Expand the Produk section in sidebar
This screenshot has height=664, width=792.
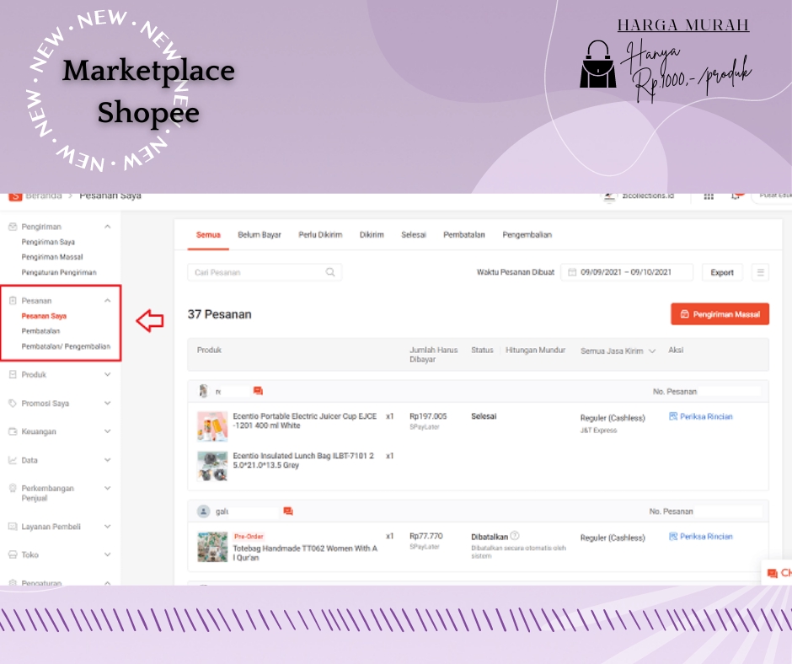pos(107,374)
